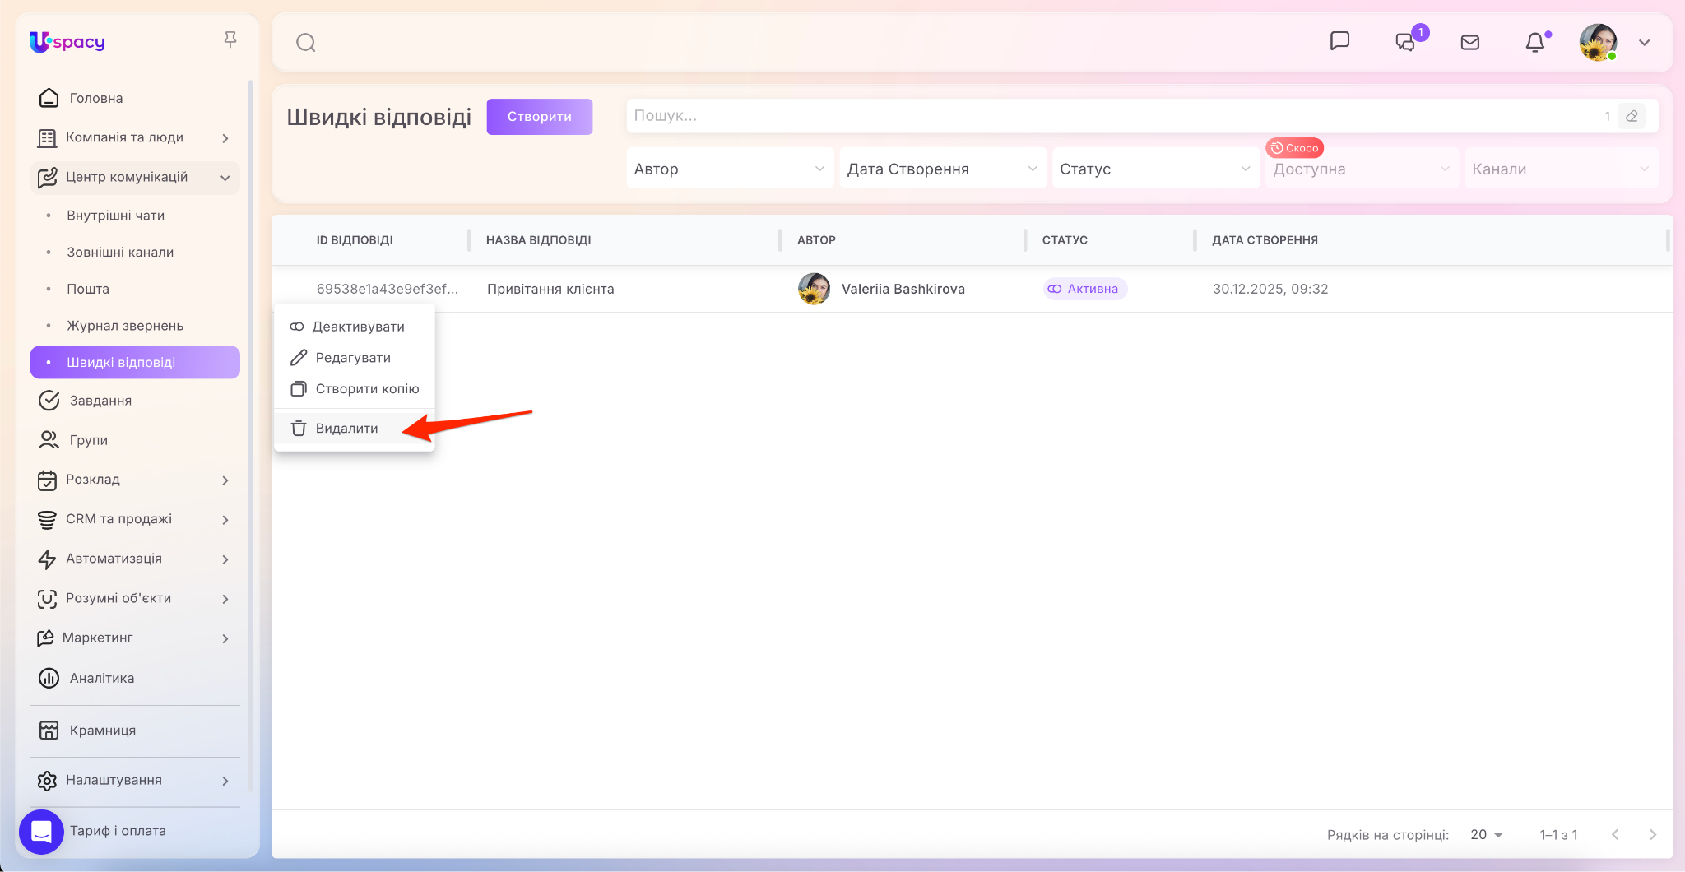
Task: Choose Редагувати from the context menu
Action: 353,358
